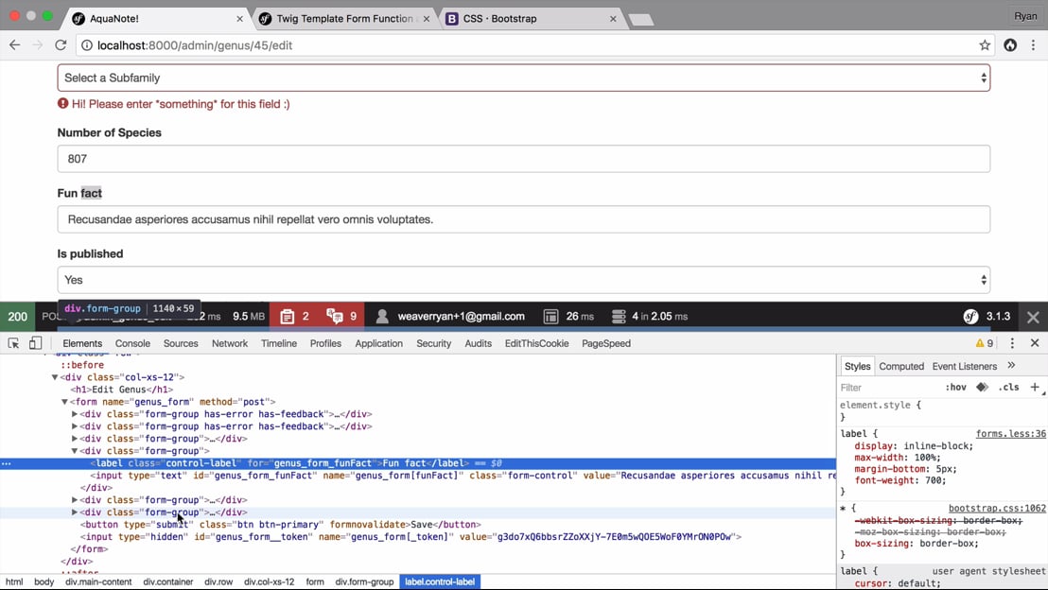
Task: Select div.container in the breadcrumb
Action: [x=167, y=582]
